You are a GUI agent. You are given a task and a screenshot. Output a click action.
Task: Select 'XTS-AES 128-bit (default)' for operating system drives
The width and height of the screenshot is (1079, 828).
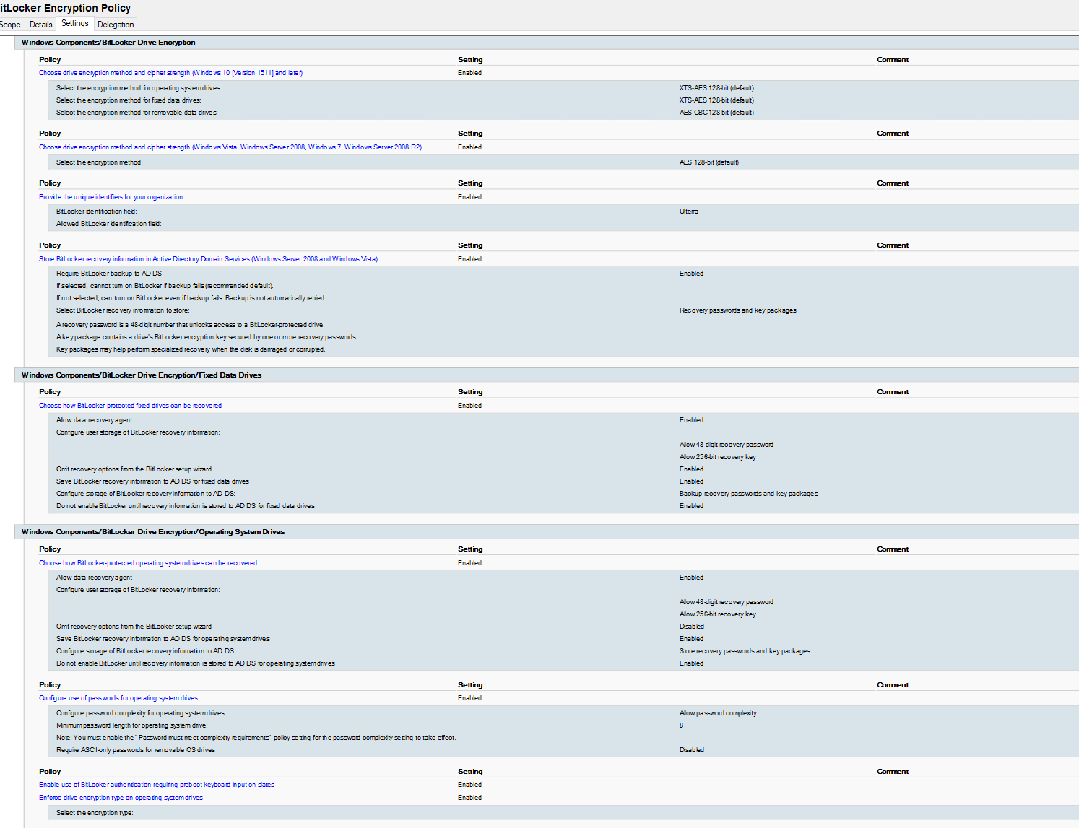coord(716,88)
